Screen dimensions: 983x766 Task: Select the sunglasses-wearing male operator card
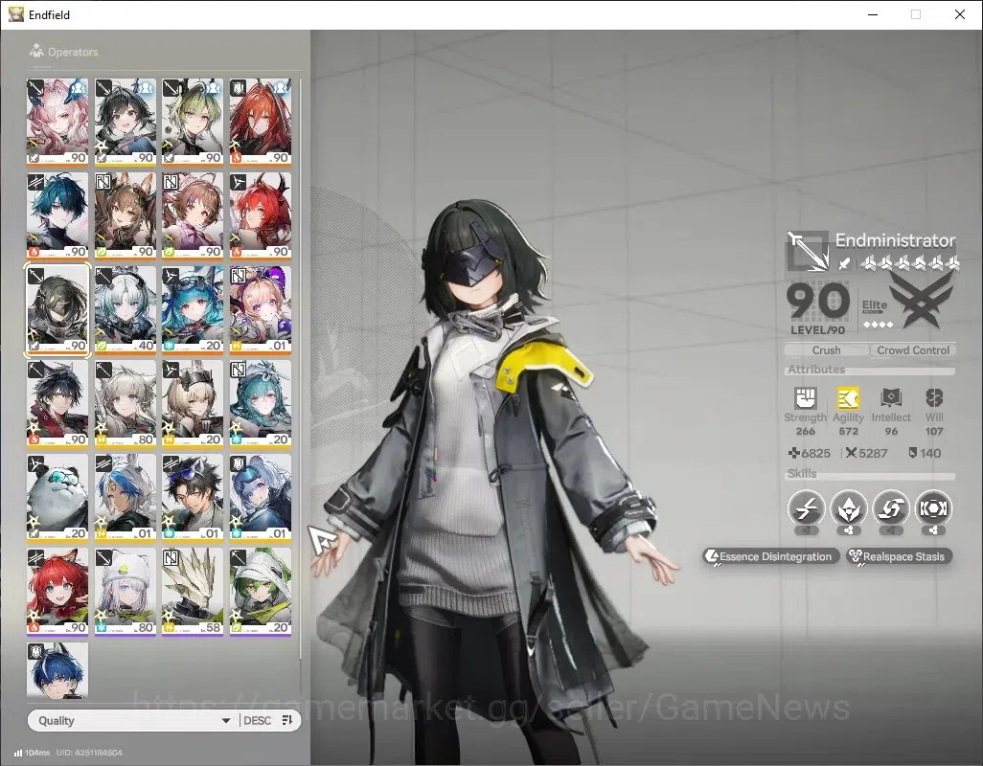point(193,498)
